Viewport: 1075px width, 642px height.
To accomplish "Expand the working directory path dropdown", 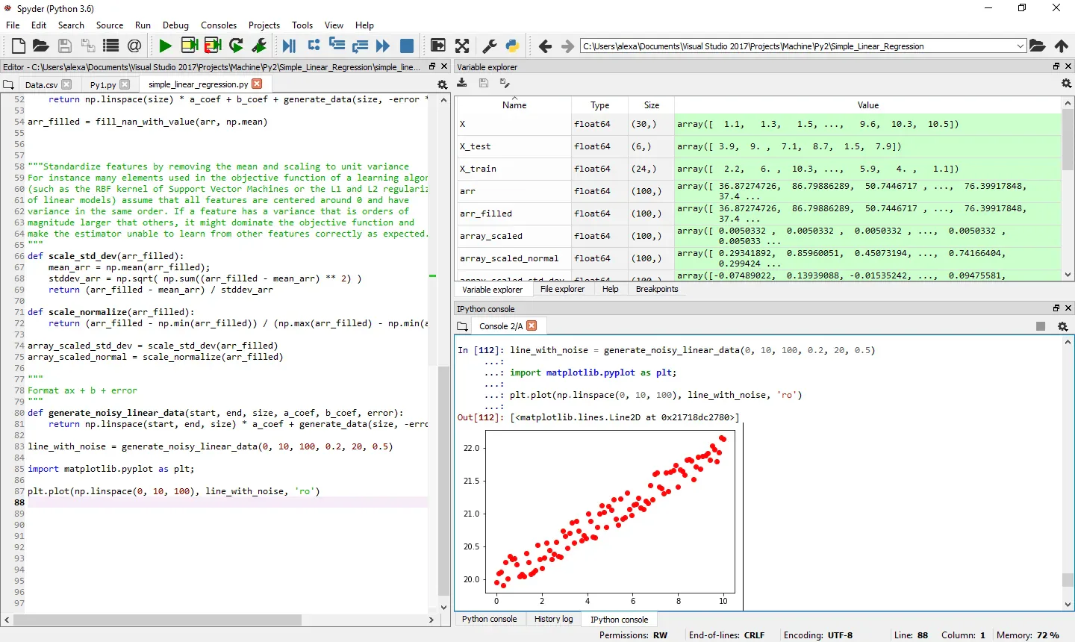I will tap(1021, 46).
